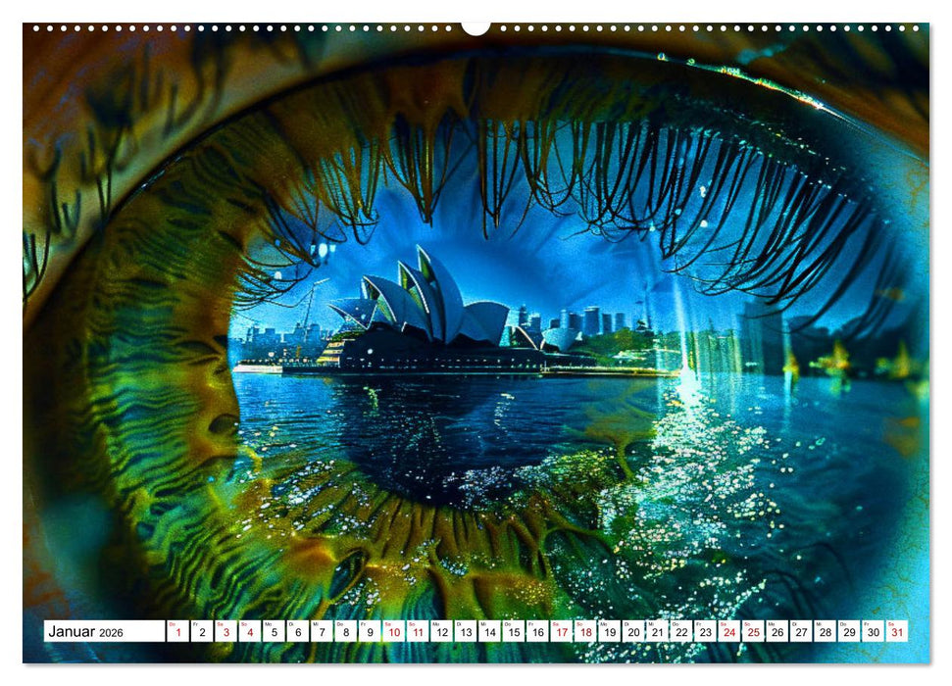Pick Sunday the 25th date box
952x686 pixels.
(x=753, y=632)
